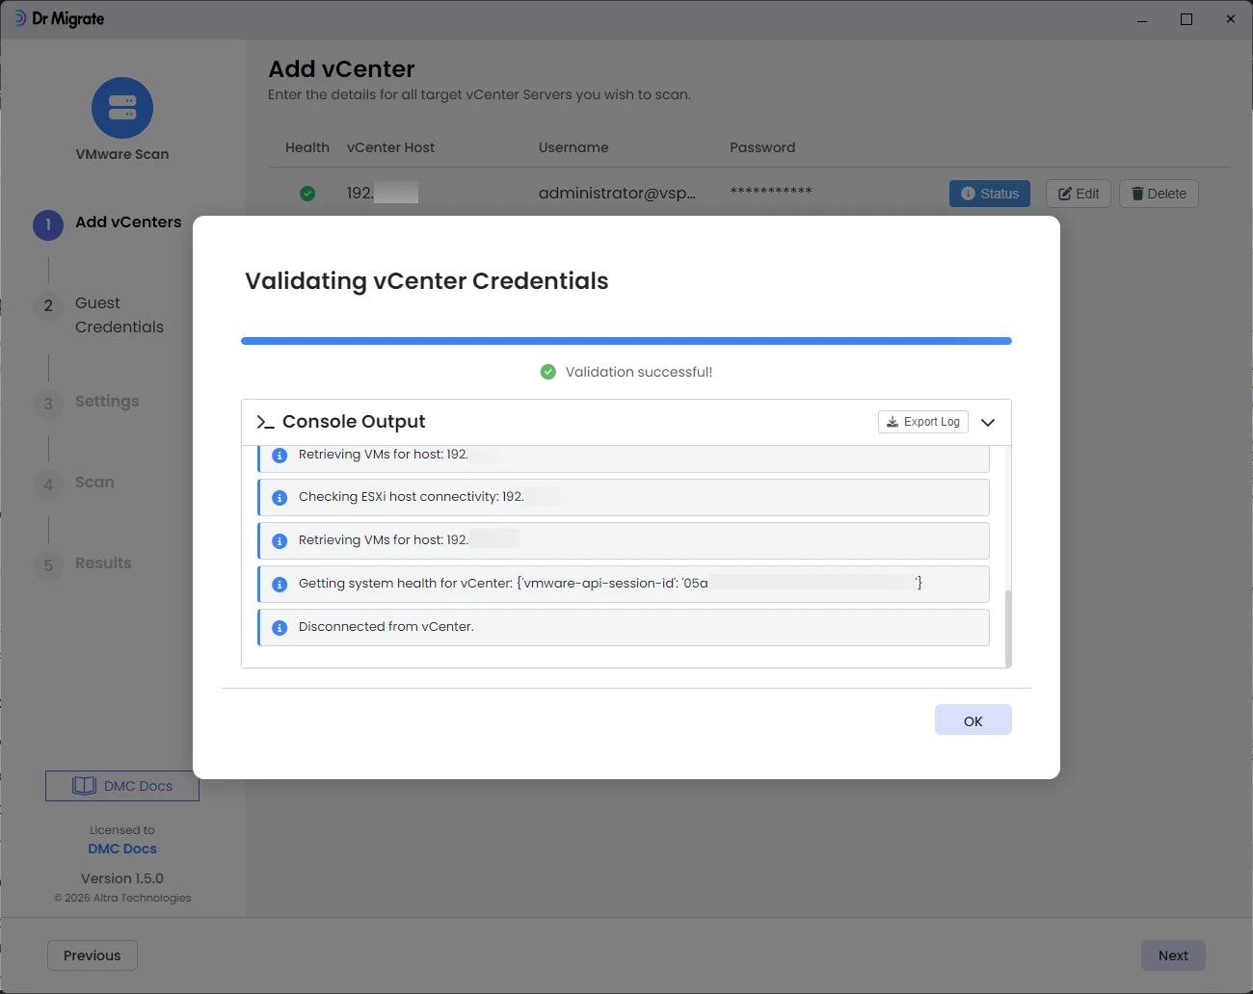Click the Dr Migrate logo icon

pyautogui.click(x=19, y=18)
